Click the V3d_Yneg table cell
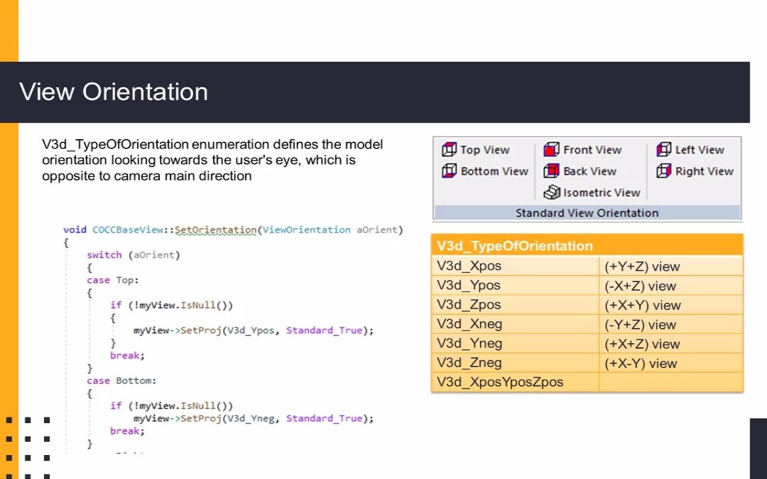Image resolution: width=767 pixels, height=479 pixels. (x=469, y=343)
